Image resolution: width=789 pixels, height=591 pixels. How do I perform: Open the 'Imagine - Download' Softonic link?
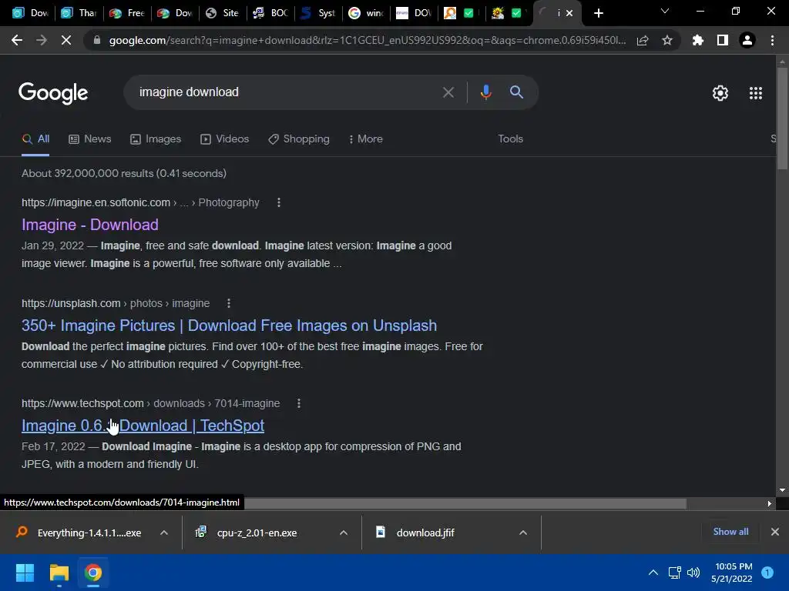pyautogui.click(x=90, y=225)
